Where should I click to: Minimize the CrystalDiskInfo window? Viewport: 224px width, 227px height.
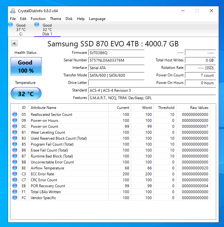(x=183, y=11)
